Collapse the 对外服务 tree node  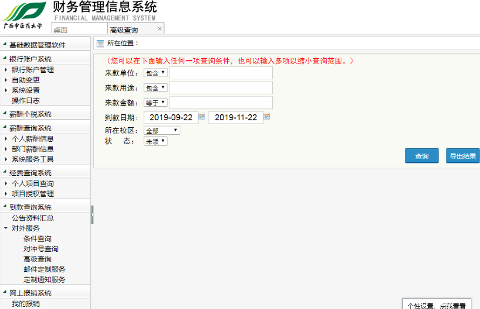pos(6,228)
